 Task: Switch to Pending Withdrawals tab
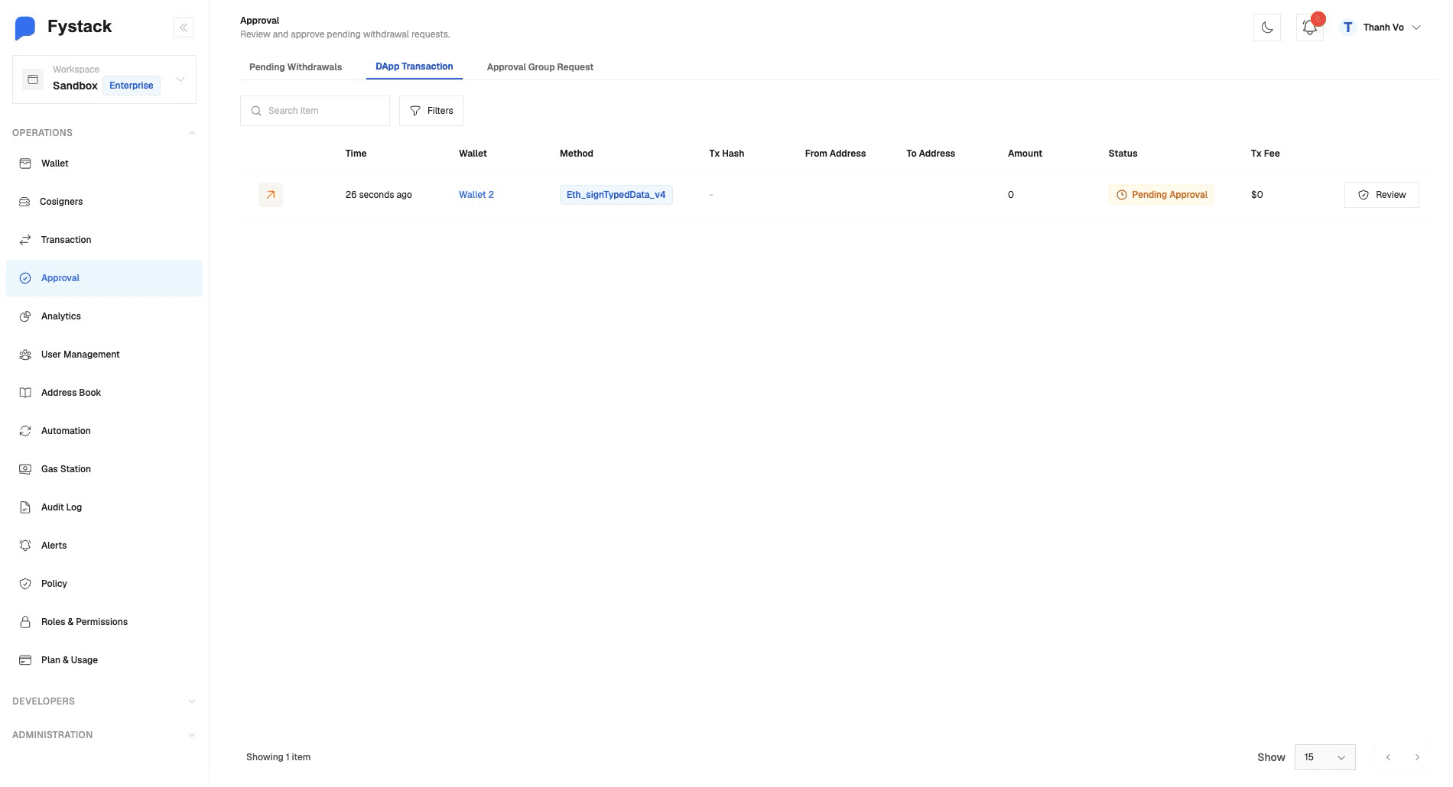(295, 67)
